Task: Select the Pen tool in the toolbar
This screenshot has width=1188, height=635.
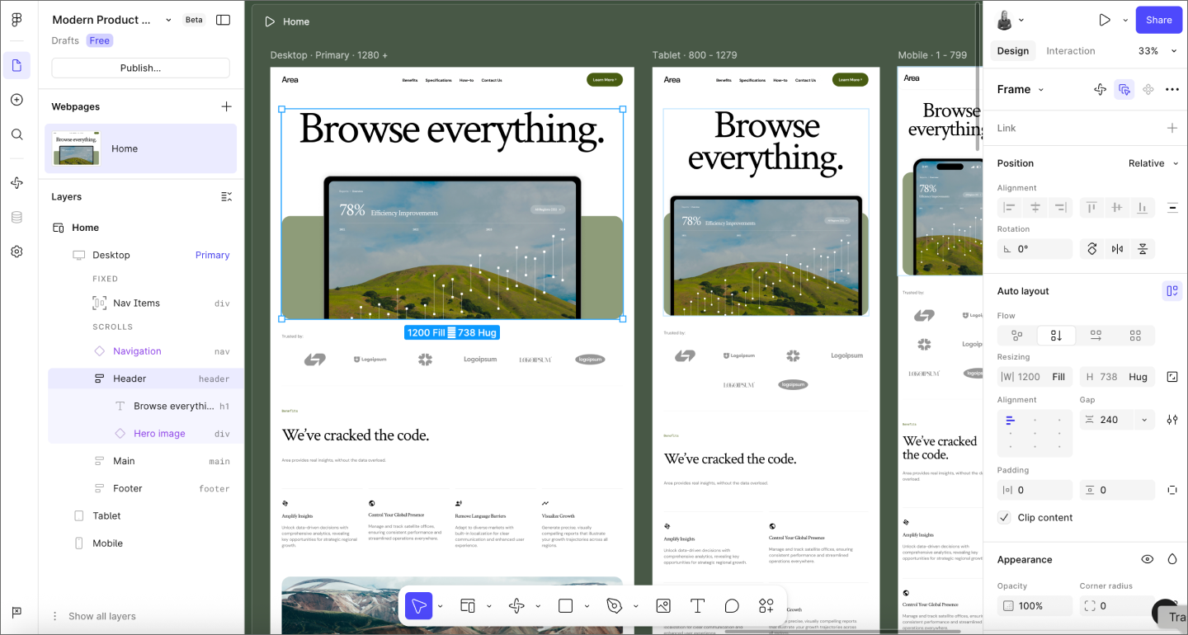Action: click(615, 605)
